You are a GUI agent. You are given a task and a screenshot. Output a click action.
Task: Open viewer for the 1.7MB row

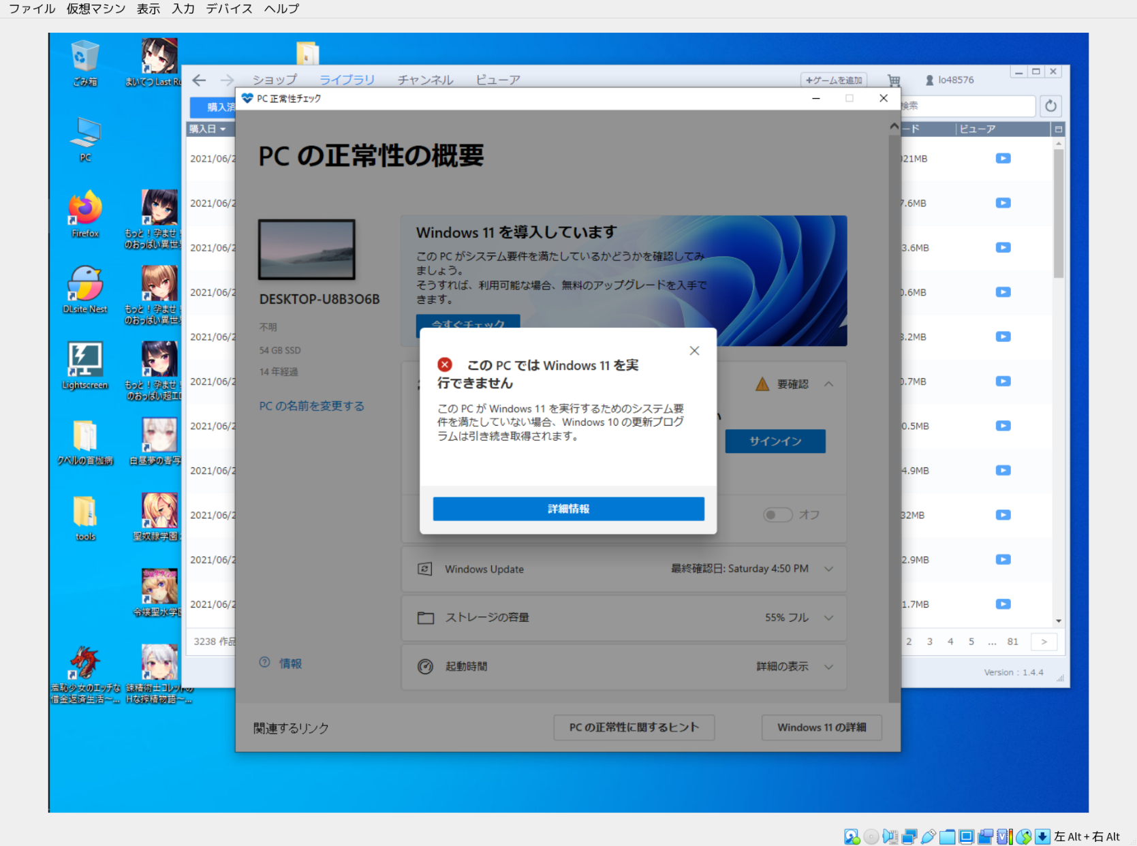point(1003,604)
